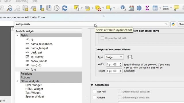
Task: Click the Measure Line ruler icon
Action: [x=166, y=8]
